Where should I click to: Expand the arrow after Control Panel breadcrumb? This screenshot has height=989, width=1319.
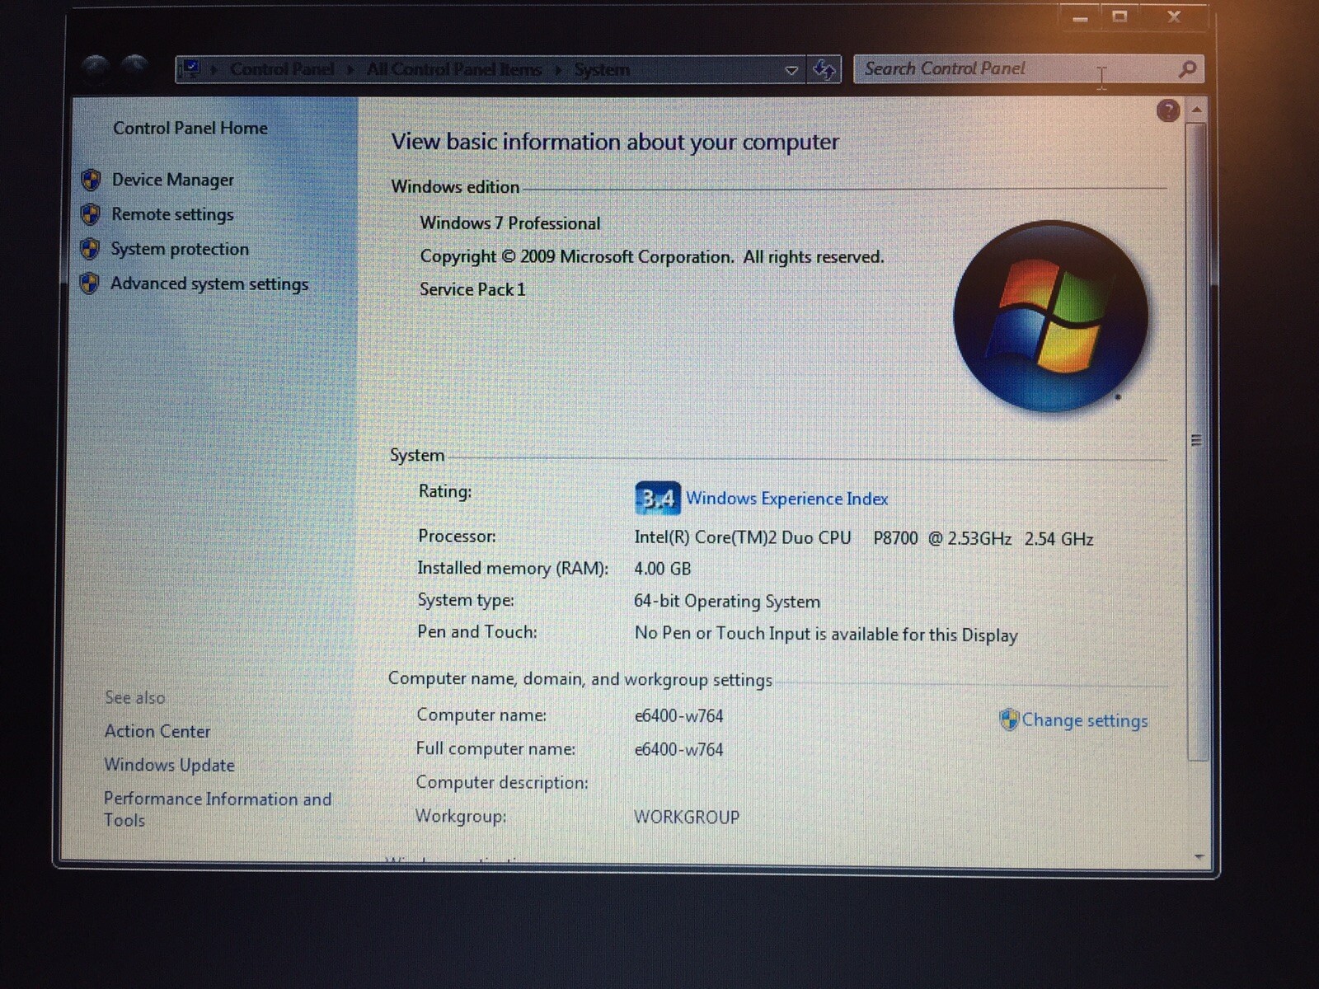(350, 70)
